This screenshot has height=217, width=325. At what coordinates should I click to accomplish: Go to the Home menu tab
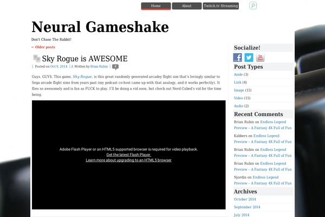[x=156, y=6]
